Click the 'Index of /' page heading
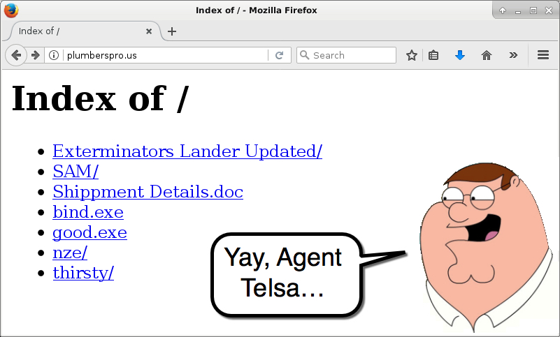Viewport: 560px width, 337px height. [x=100, y=99]
